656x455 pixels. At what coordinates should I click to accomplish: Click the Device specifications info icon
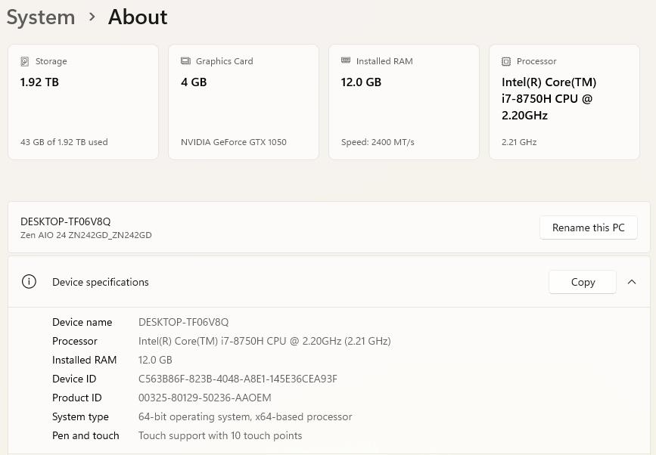tap(29, 282)
